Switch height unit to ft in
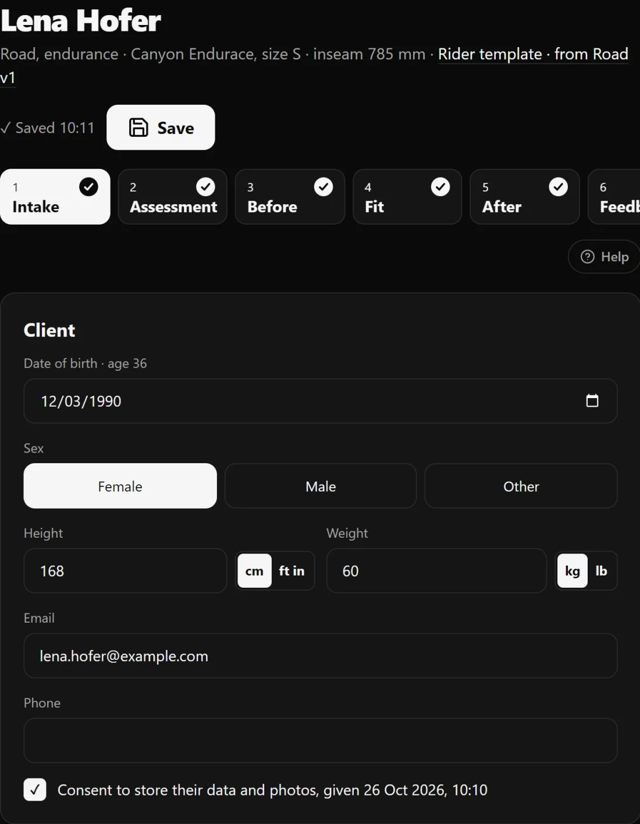Screen dimensions: 640x824 click(291, 571)
